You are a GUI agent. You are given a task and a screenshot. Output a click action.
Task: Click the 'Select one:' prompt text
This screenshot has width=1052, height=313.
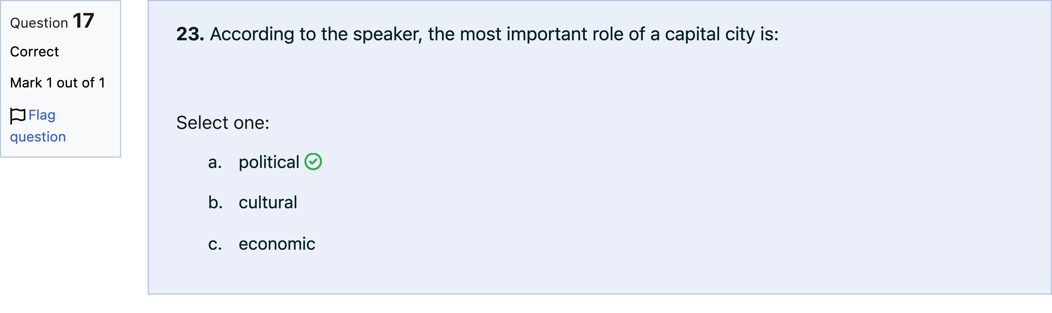coord(223,123)
